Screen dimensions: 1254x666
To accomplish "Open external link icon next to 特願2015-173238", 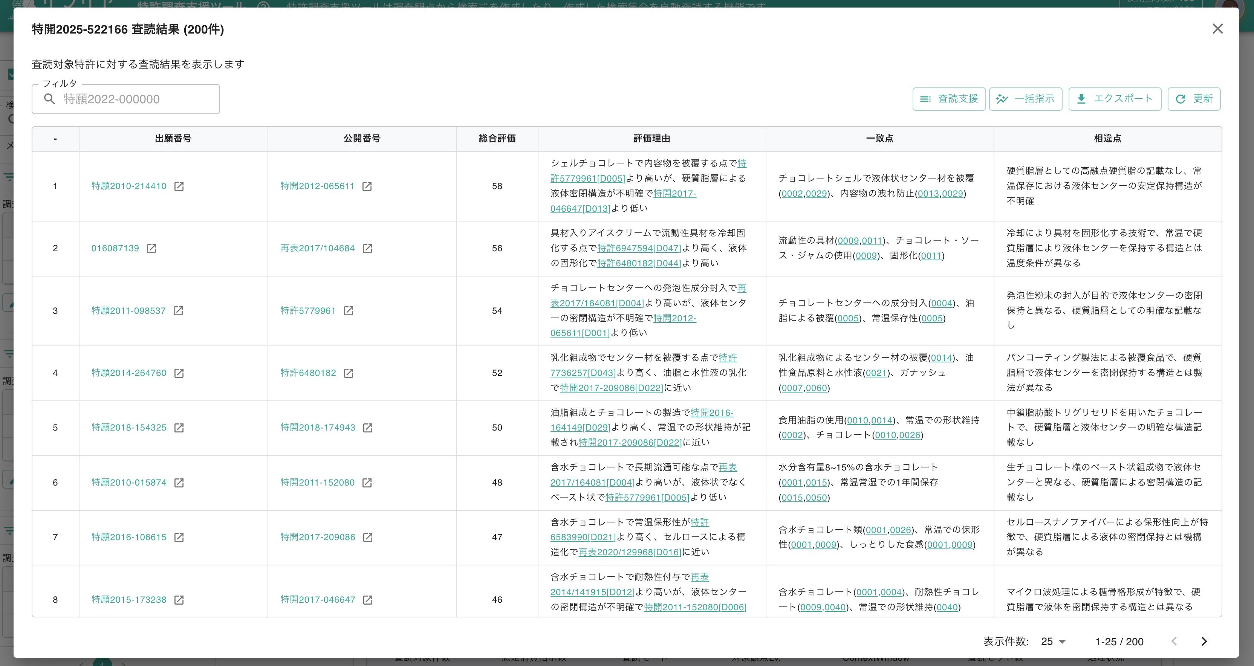I will coord(179,600).
